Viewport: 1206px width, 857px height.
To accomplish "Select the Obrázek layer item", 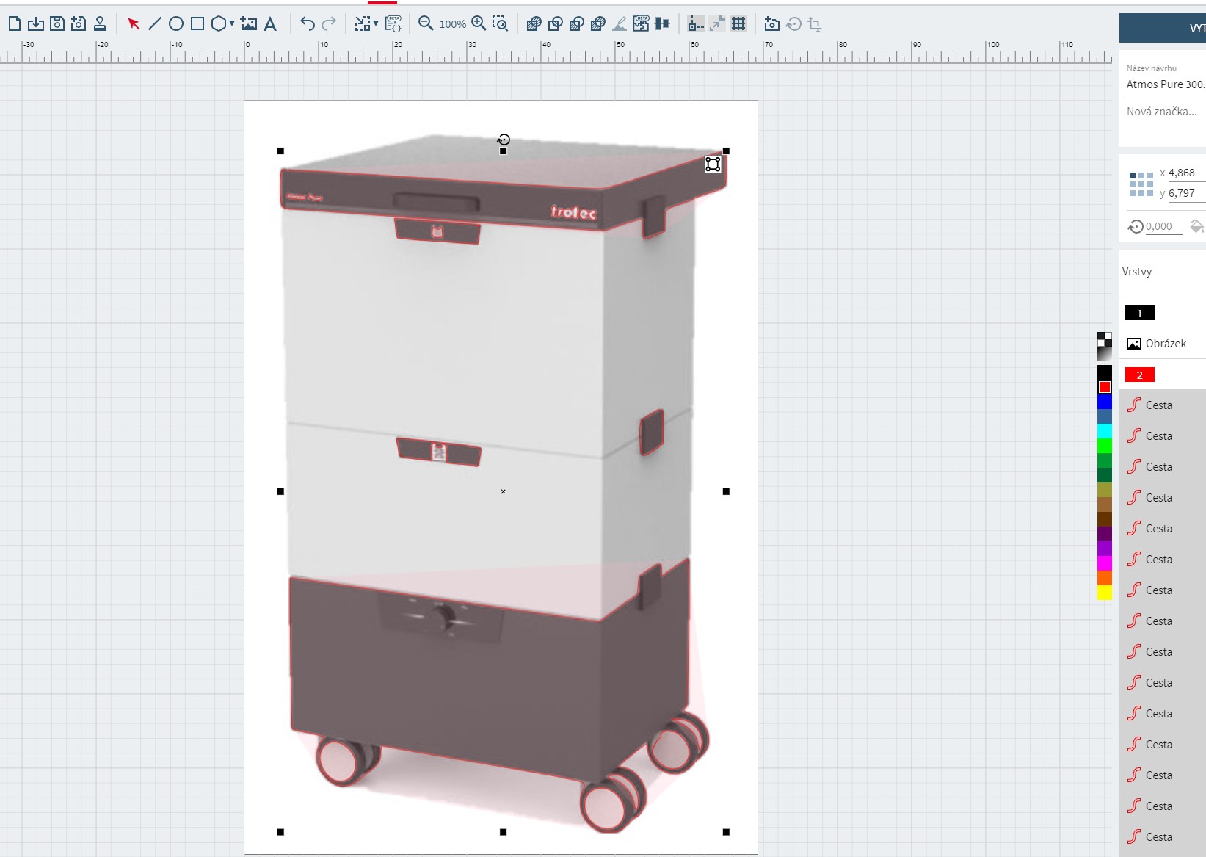I will (1165, 344).
